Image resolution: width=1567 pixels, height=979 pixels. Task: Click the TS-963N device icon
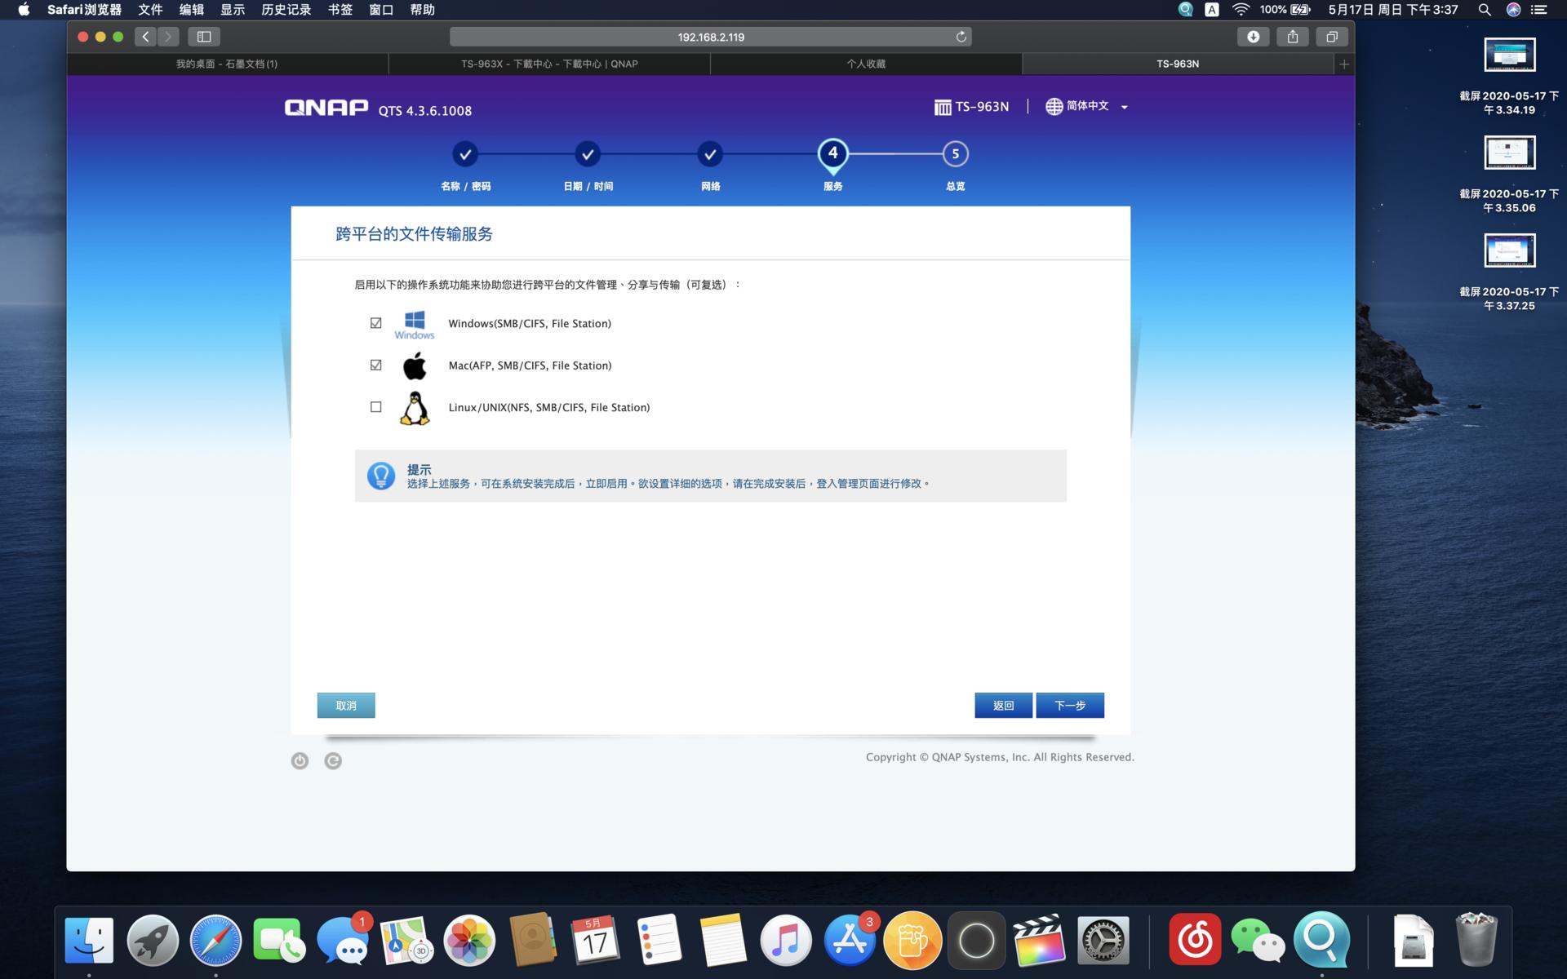[943, 107]
